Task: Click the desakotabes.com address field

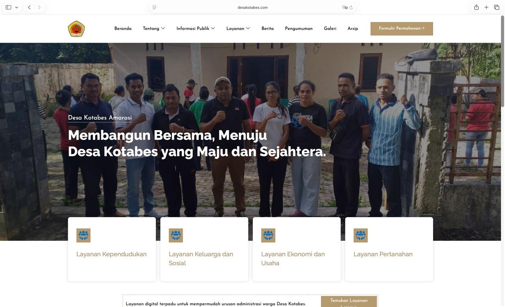Action: point(252,7)
